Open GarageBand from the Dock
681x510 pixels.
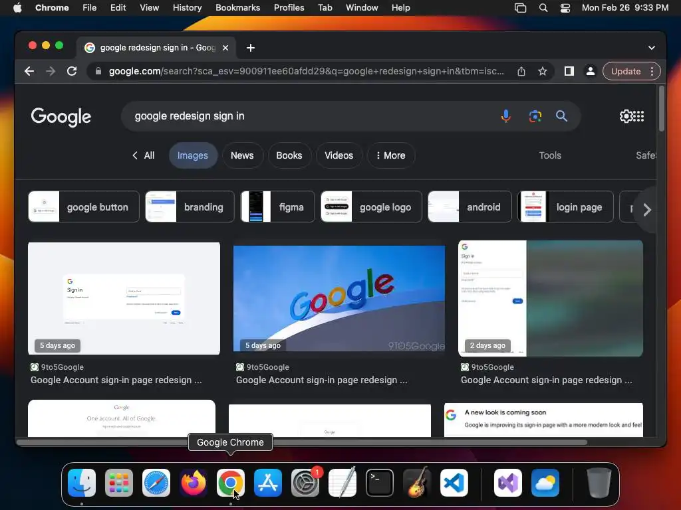click(417, 483)
